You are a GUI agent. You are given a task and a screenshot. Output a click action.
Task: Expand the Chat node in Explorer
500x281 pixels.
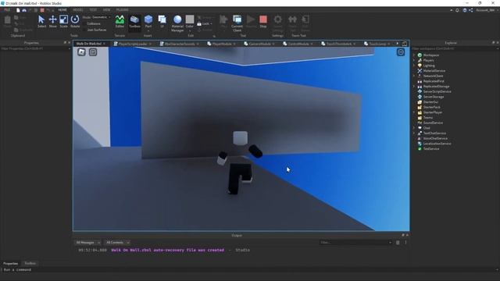coord(414,128)
